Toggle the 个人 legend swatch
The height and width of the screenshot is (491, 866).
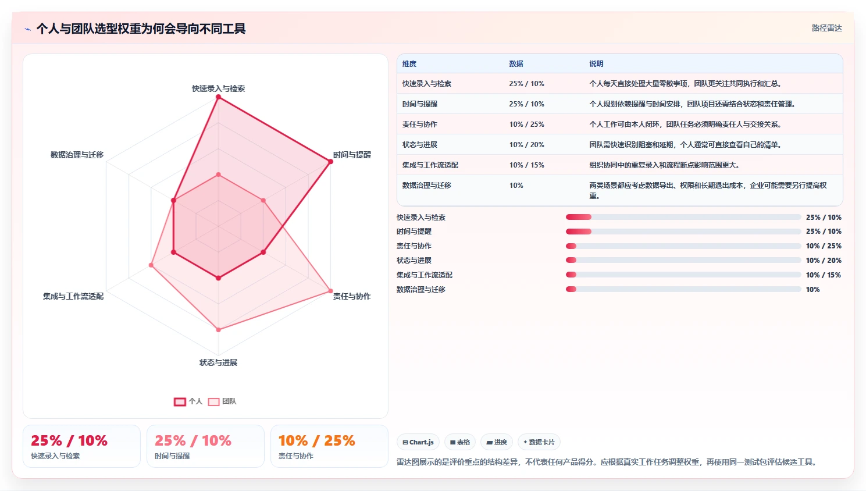(180, 401)
